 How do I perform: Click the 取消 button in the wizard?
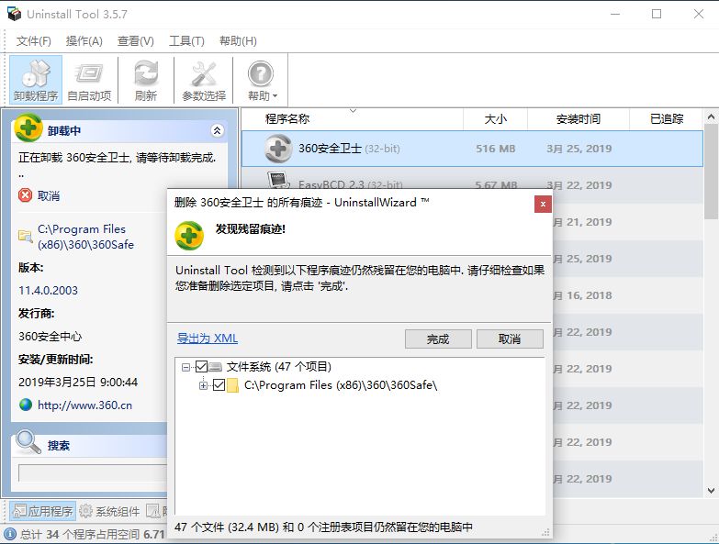click(x=510, y=339)
